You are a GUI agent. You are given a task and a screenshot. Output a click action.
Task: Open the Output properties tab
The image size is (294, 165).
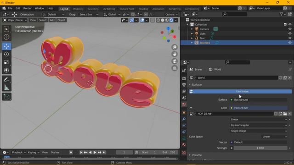[184, 85]
